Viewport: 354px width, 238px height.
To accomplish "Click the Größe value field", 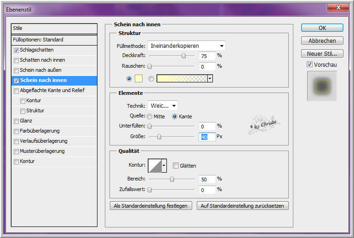I will click(207, 137).
